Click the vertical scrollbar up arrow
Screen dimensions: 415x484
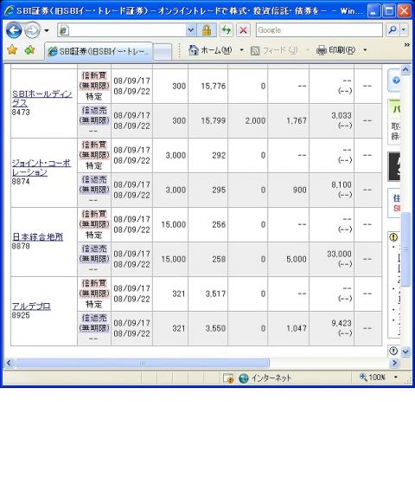click(x=405, y=70)
